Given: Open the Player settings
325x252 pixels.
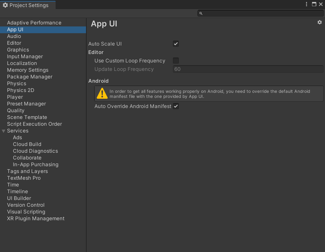Looking at the screenshot, I should 15,97.
